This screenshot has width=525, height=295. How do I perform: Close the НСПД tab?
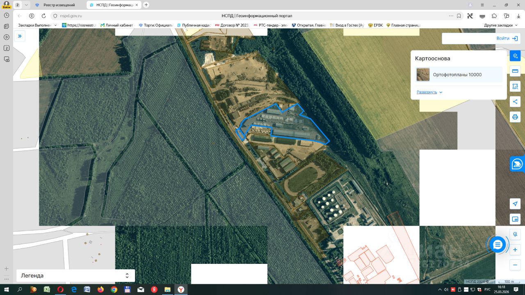[137, 5]
